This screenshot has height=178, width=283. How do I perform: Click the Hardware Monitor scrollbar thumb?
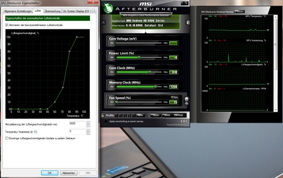(275, 44)
